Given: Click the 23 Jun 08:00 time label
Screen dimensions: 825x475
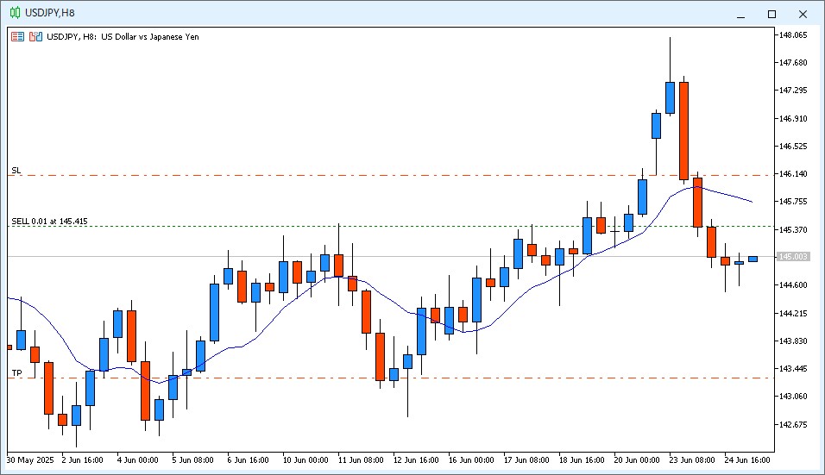Looking at the screenshot, I should pos(692,459).
